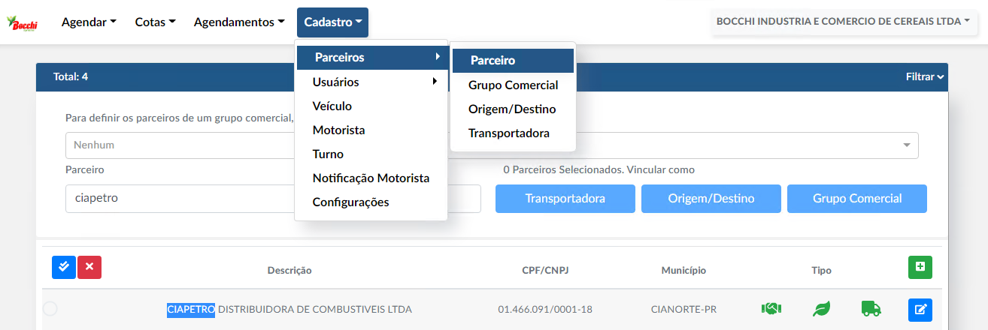Click the green plus add-partner icon
Image resolution: width=988 pixels, height=330 pixels.
[x=920, y=267]
